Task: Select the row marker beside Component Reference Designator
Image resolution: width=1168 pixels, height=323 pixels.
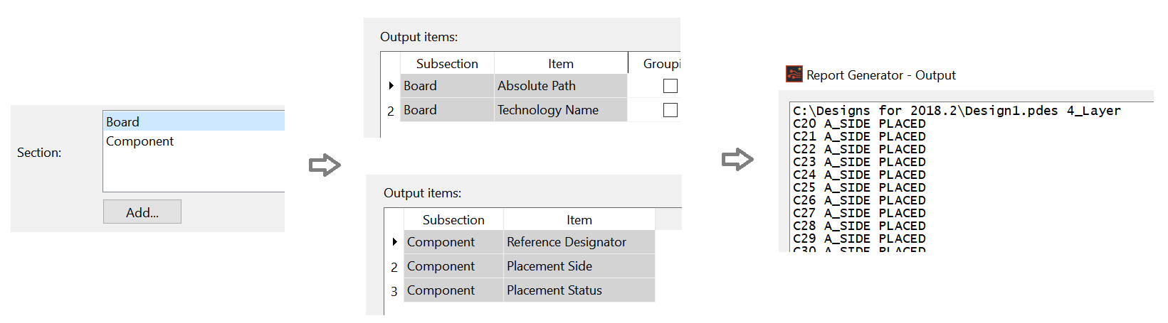Action: coord(394,242)
